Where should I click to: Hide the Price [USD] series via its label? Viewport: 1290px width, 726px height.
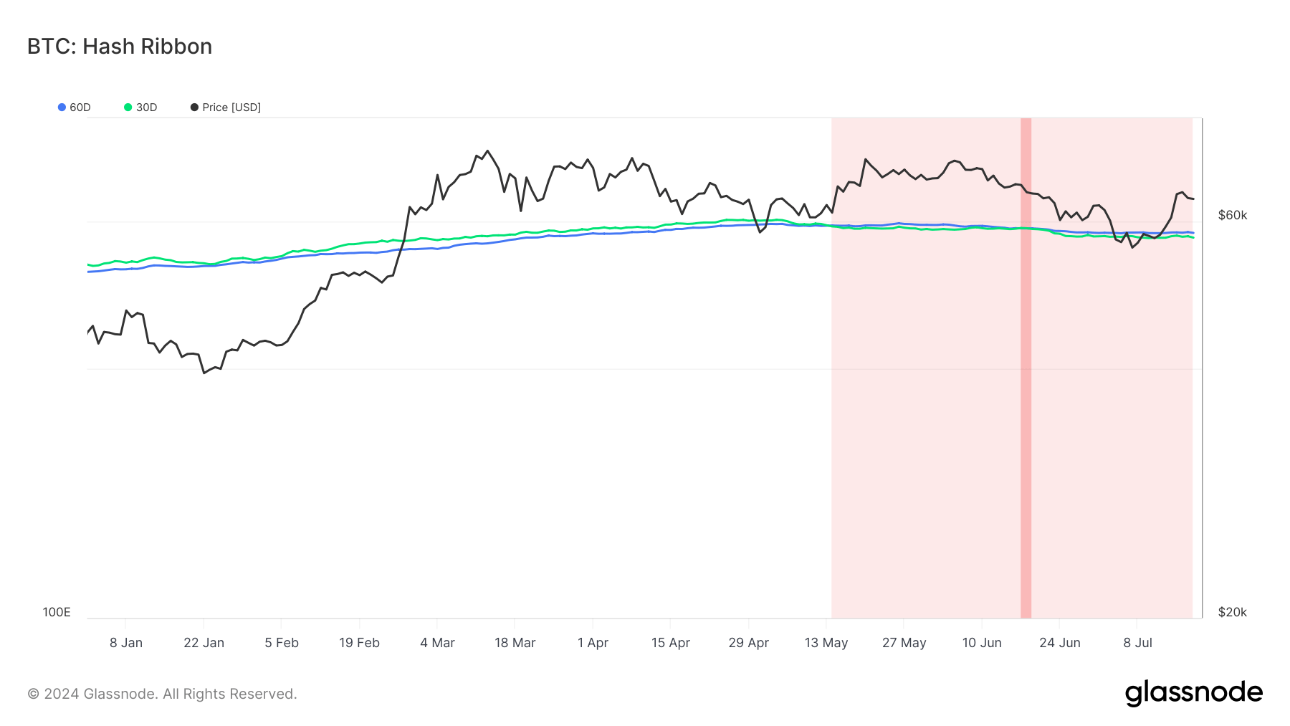click(231, 108)
